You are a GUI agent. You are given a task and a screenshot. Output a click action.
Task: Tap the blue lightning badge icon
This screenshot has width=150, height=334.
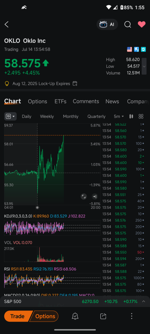point(136,50)
